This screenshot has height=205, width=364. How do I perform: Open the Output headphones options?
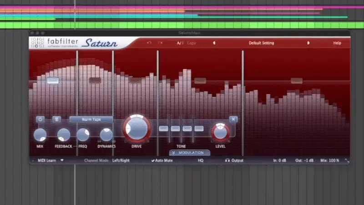click(x=234, y=160)
